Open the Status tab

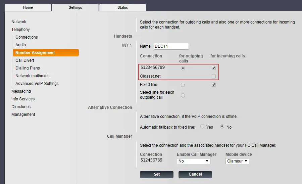122,7
